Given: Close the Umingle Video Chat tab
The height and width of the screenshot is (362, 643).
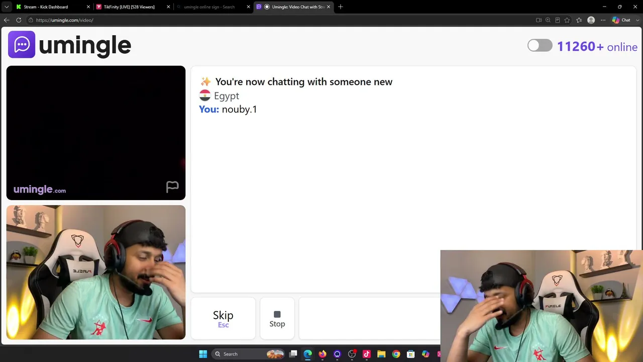Looking at the screenshot, I should 329,7.
